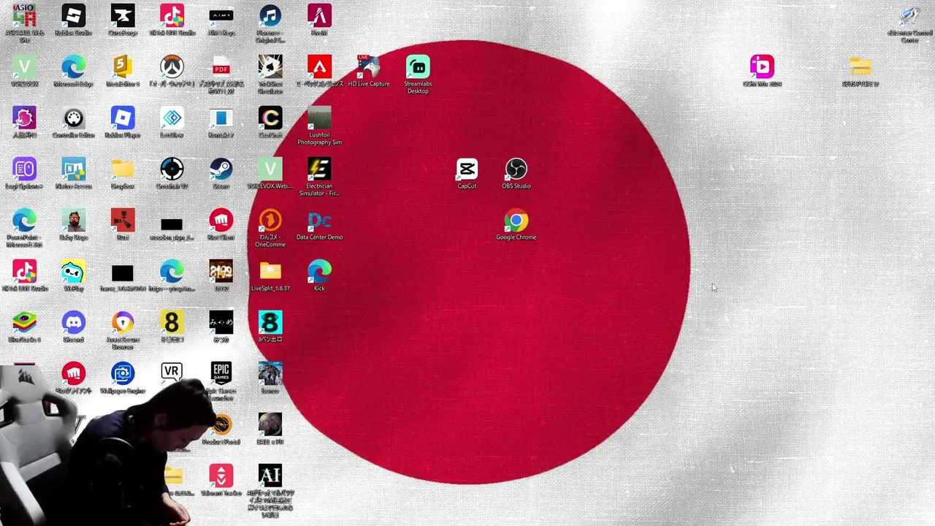This screenshot has height=526, width=935.
Task: Select the CurseForge desktop icon
Action: pos(123,16)
